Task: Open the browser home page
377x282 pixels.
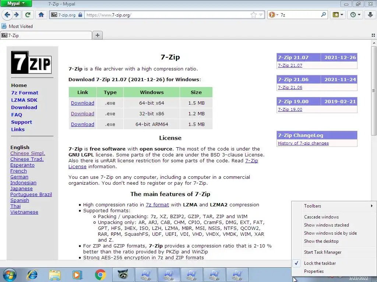Action: click(x=41, y=15)
